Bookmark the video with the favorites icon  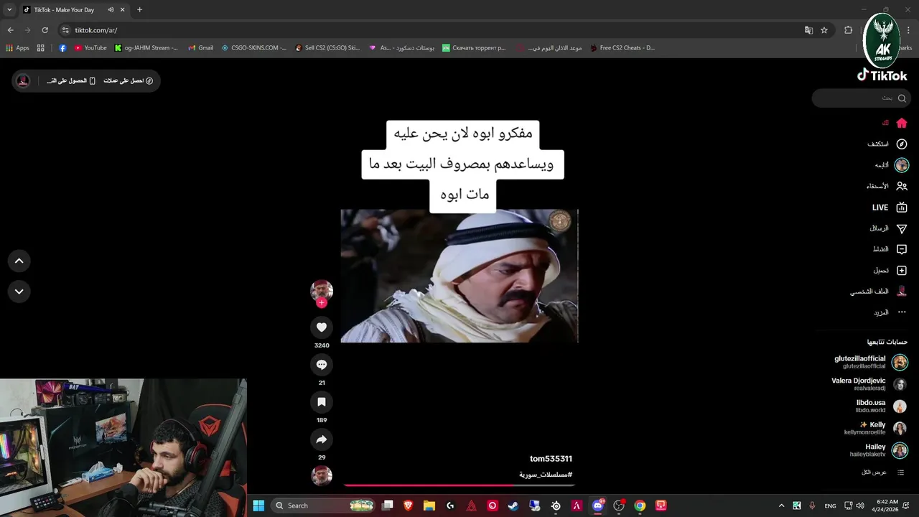pos(322,402)
